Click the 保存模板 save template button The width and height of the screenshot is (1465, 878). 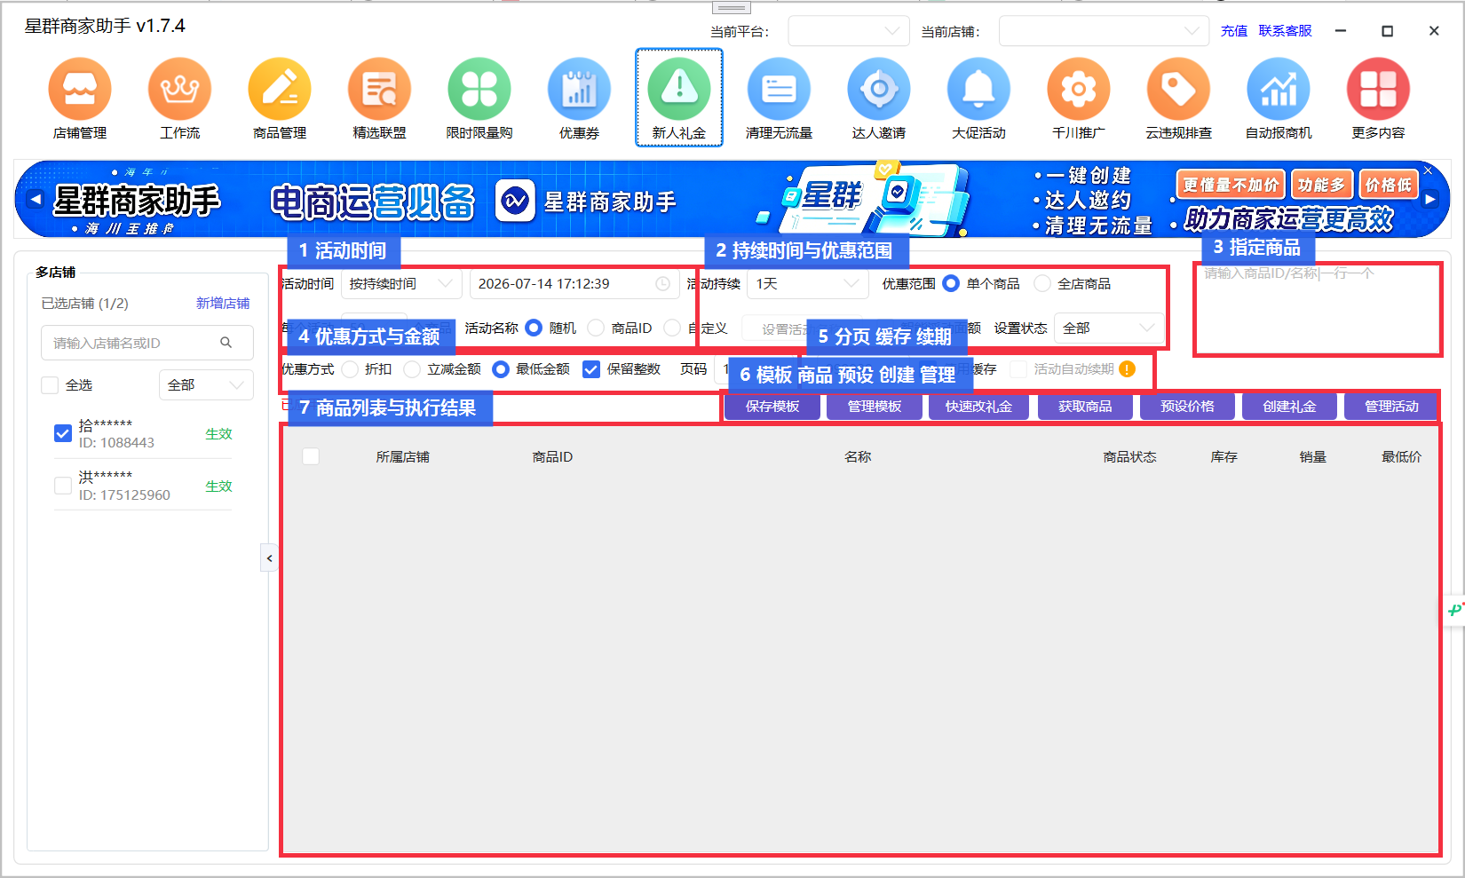(x=772, y=407)
